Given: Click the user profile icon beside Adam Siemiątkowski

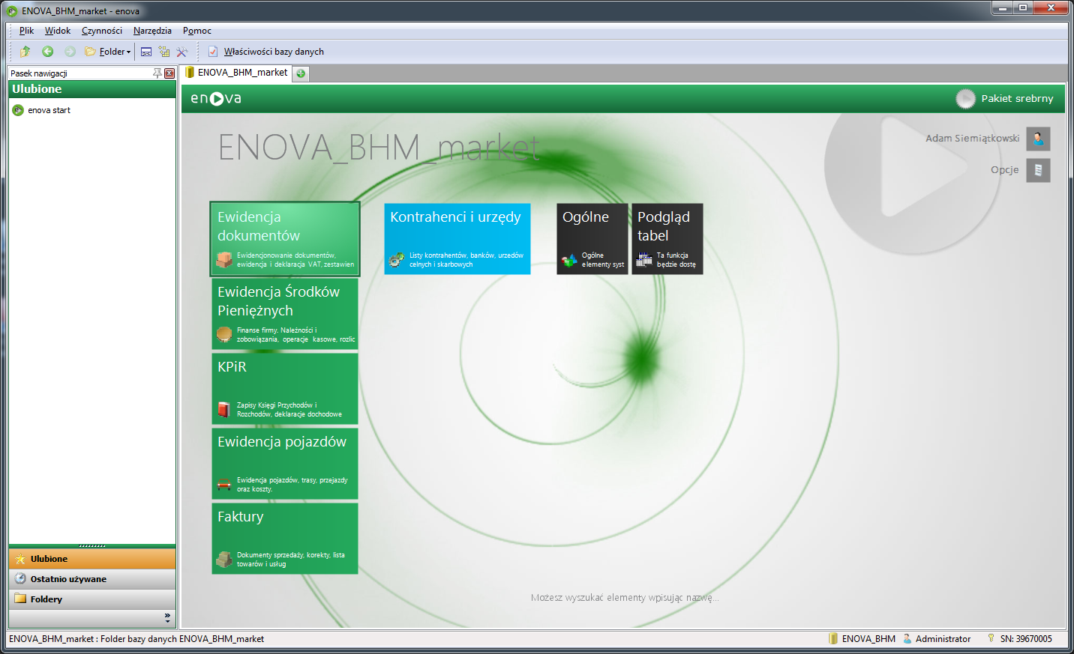Looking at the screenshot, I should tap(1038, 139).
